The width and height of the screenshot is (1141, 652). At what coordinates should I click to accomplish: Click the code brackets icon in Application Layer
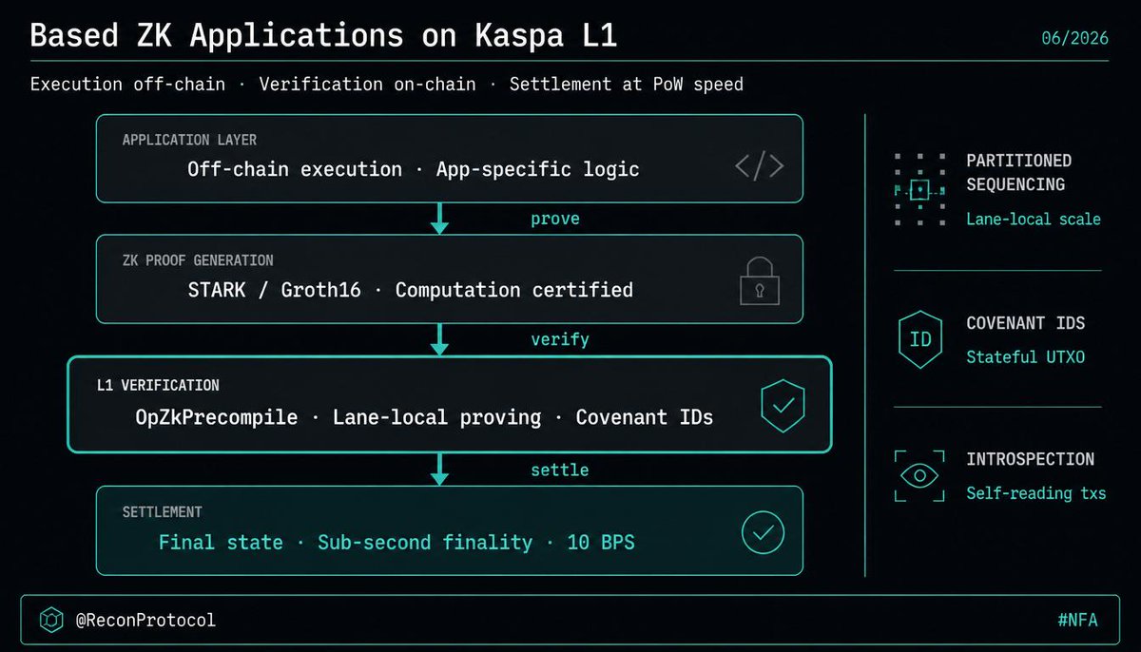(x=760, y=166)
